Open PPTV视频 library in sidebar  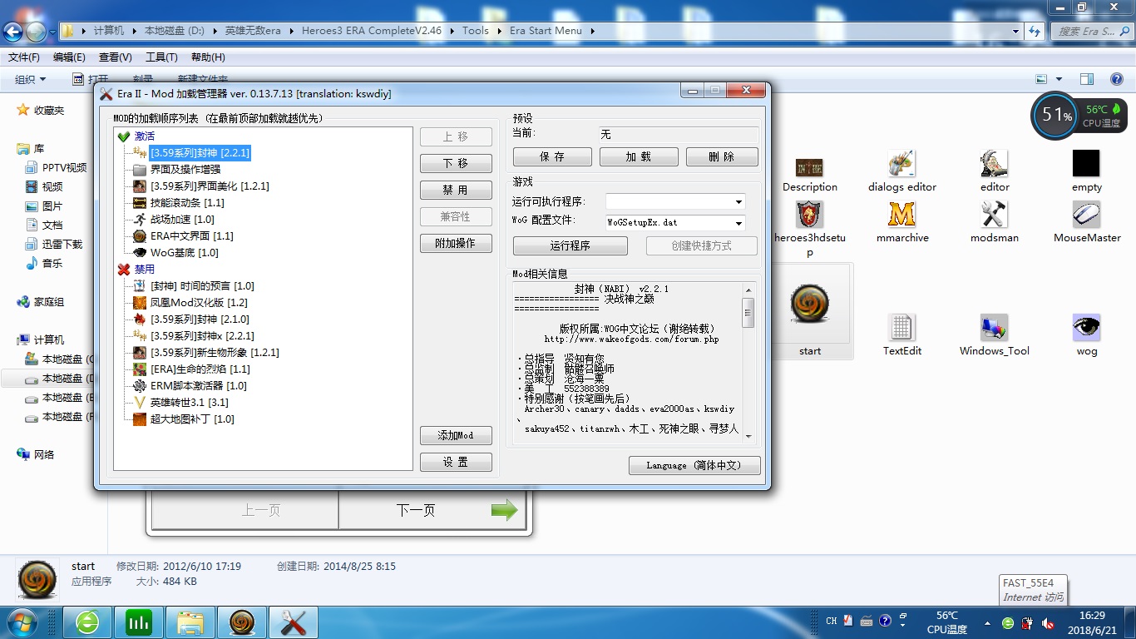pos(64,167)
